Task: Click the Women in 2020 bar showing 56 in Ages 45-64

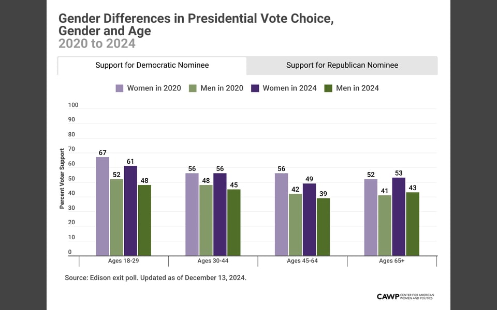Action: 282,214
